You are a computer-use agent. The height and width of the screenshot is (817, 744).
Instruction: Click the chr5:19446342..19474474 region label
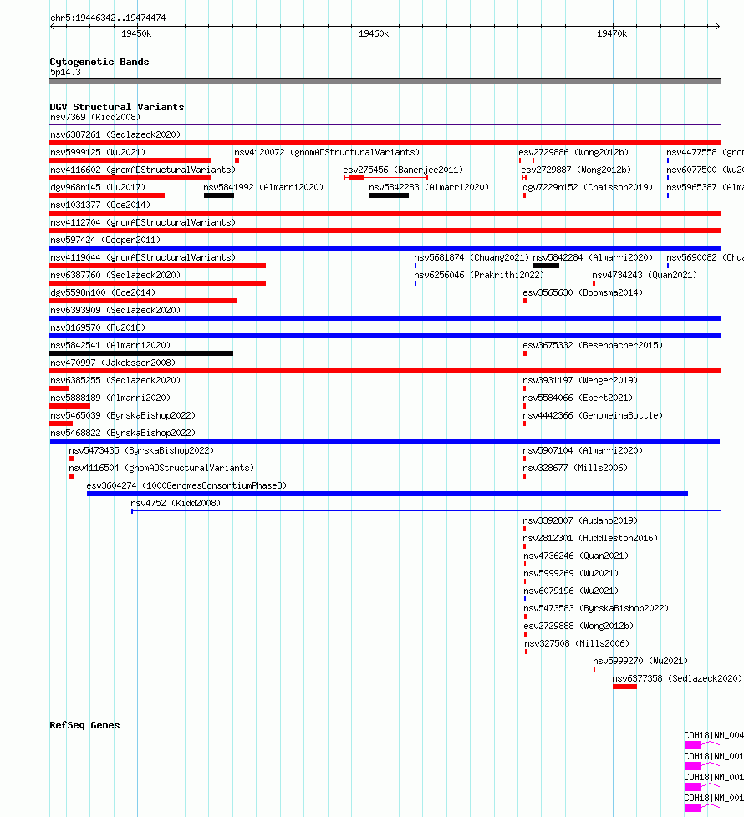[x=108, y=18]
